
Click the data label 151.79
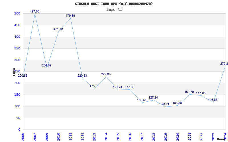point(189,92)
